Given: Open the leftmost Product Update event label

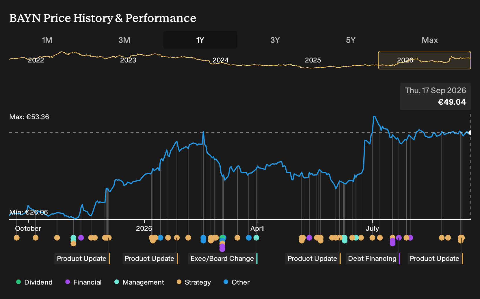Looking at the screenshot, I should coord(82,259).
